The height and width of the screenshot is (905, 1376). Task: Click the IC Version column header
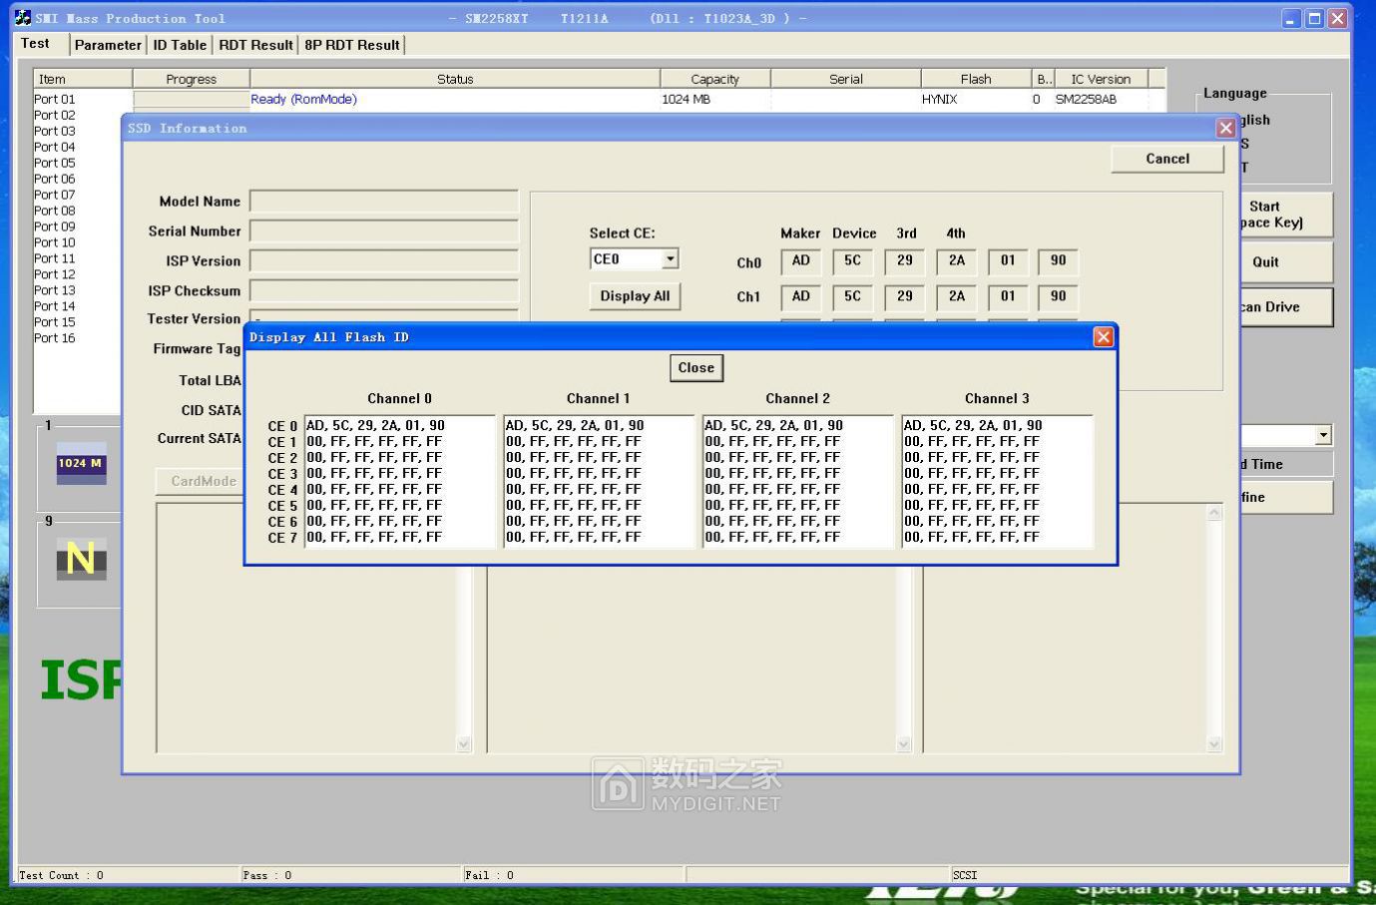click(1101, 79)
